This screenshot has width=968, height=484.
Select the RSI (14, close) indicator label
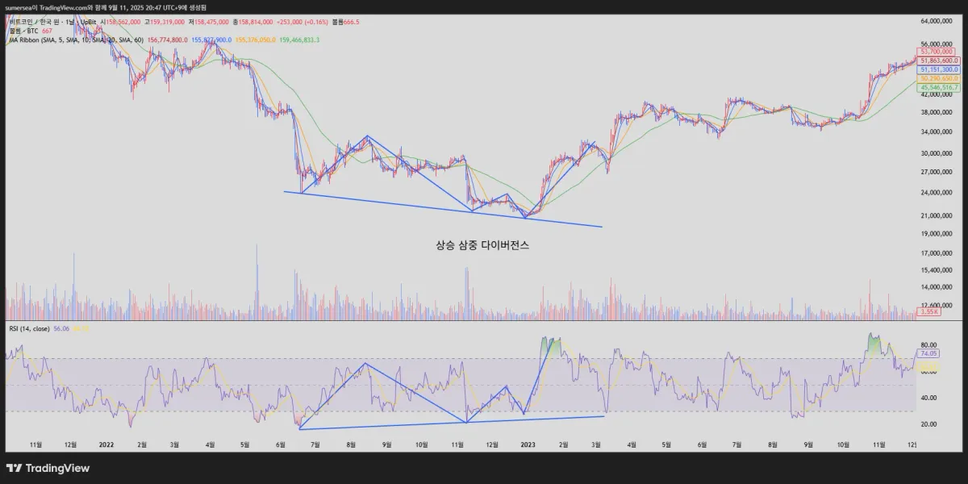(29, 328)
